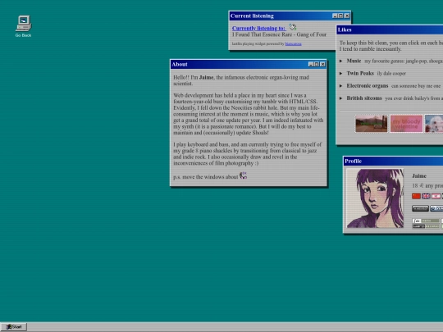This screenshot has height=332, width=443.
Task: Minimize the Current listening window
Action: (x=335, y=16)
